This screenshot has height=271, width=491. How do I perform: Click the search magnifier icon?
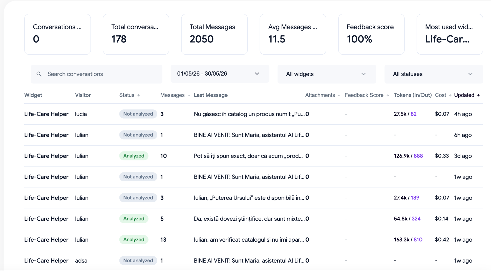pyautogui.click(x=39, y=74)
